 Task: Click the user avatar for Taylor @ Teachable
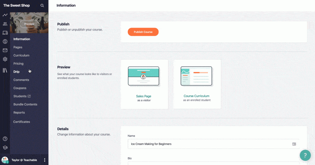point(5,160)
